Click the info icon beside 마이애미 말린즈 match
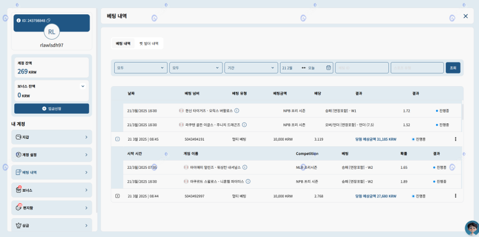The width and height of the screenshot is (479, 237). [x=245, y=168]
